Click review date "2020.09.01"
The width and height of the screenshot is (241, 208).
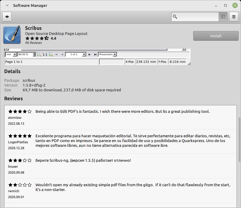(x=16, y=197)
